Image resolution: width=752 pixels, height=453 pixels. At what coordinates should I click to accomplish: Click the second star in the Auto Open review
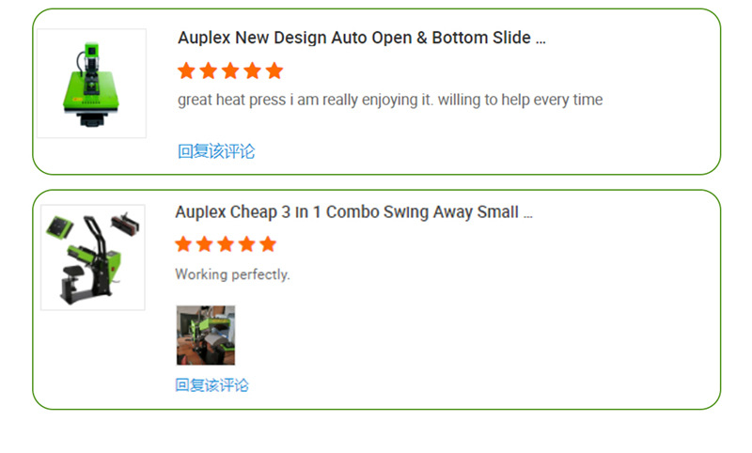[208, 70]
